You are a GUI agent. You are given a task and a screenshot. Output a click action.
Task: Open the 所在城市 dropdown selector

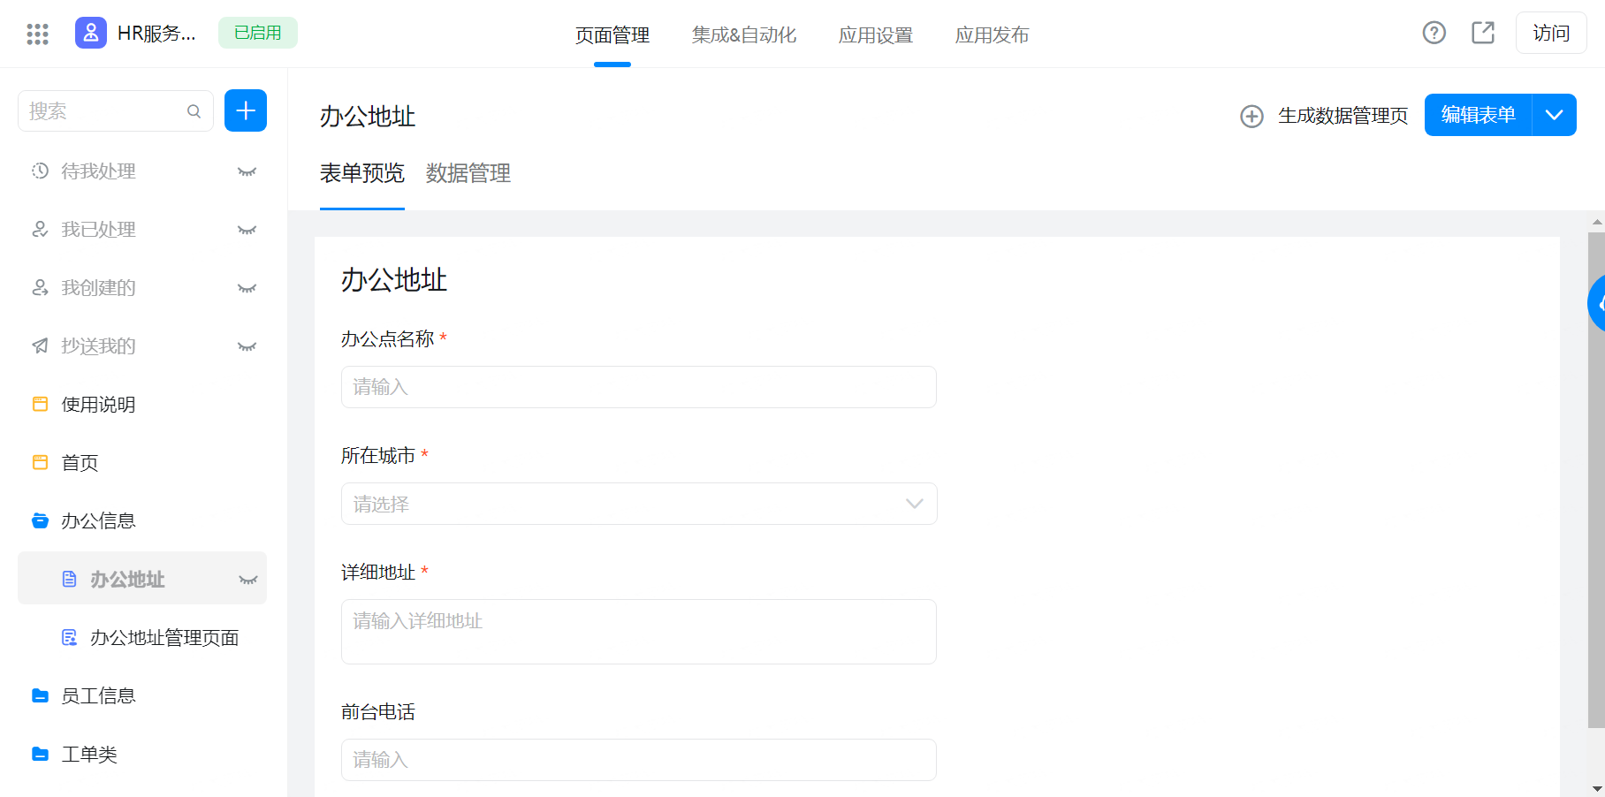click(x=638, y=504)
